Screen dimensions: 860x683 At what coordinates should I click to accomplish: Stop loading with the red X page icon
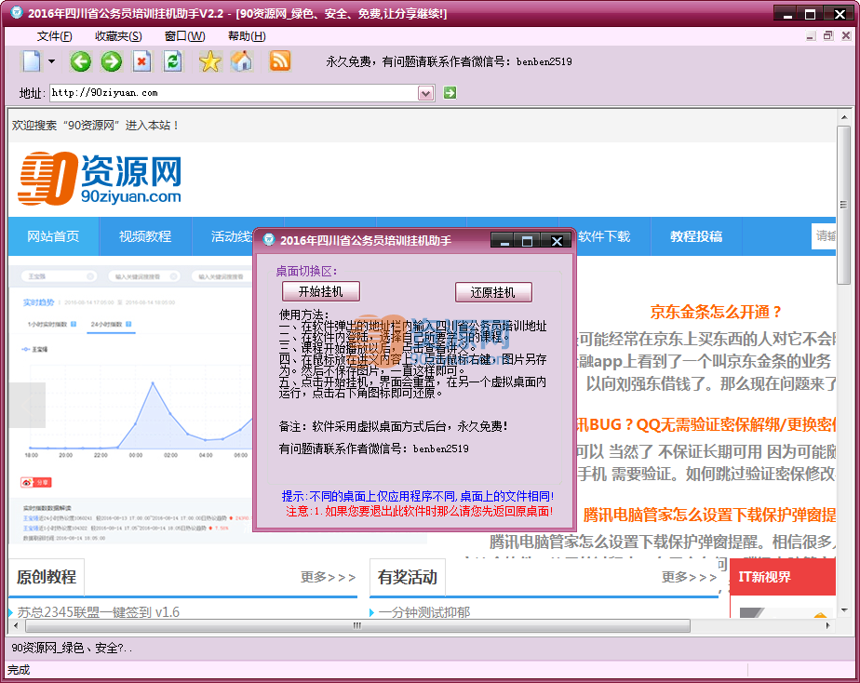point(142,61)
